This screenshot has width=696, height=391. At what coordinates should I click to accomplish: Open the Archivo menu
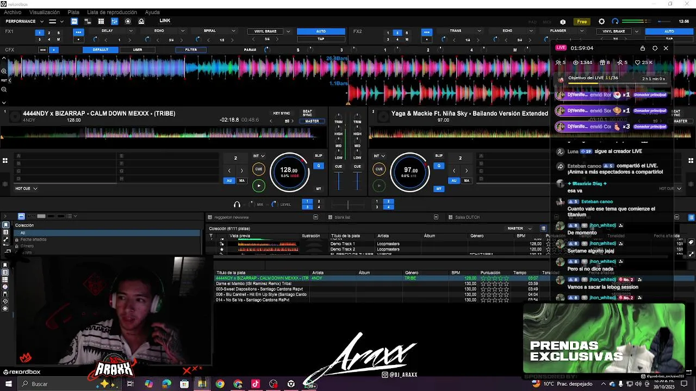click(13, 12)
